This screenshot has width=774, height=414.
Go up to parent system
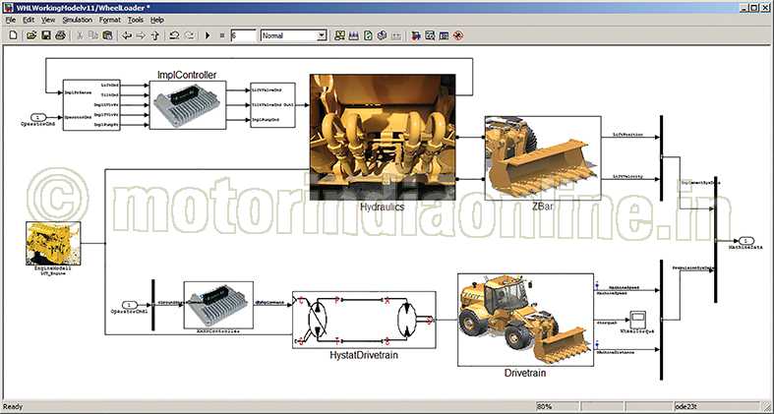(x=155, y=35)
